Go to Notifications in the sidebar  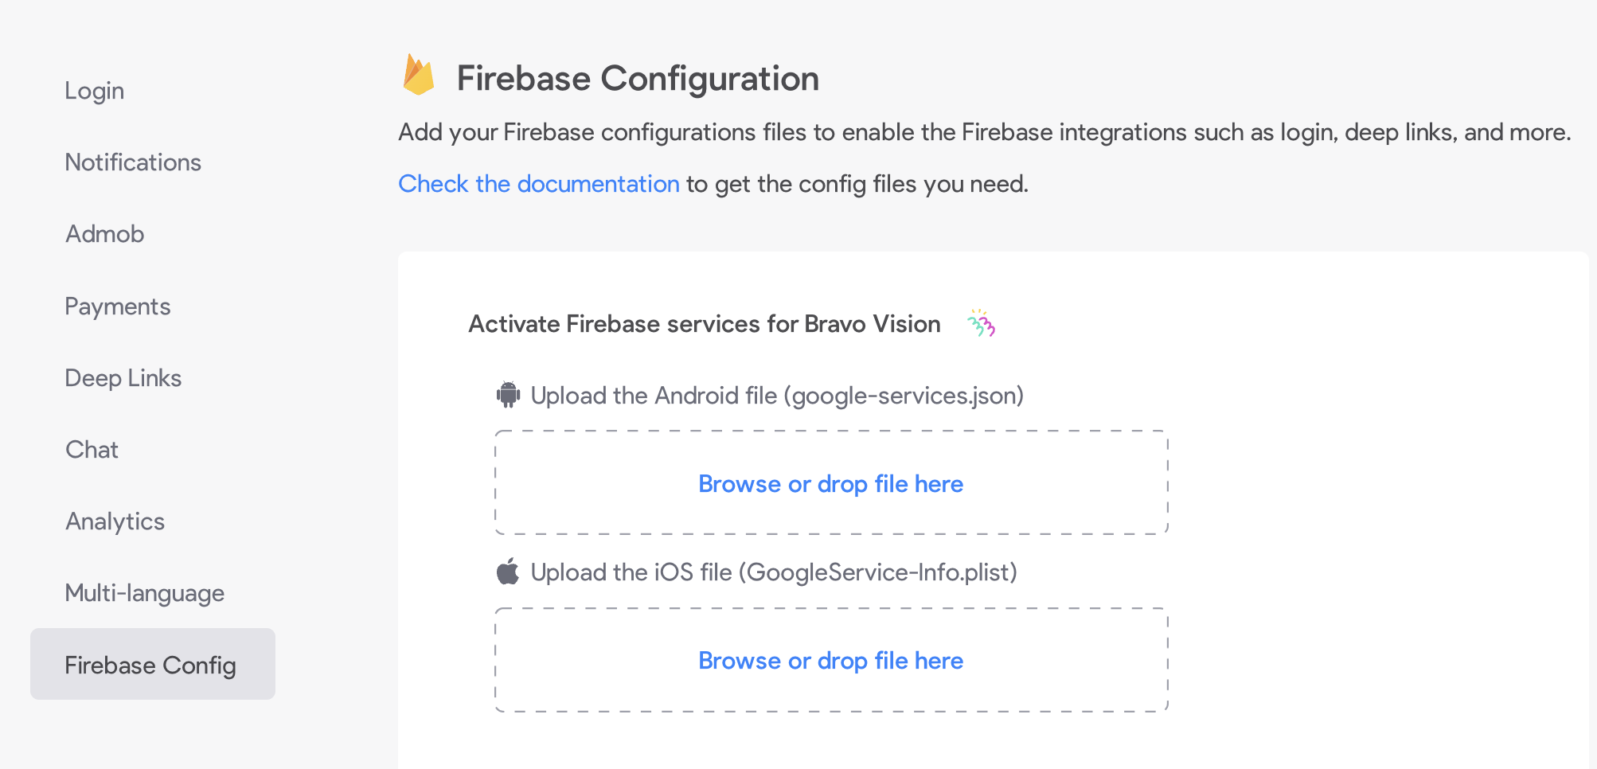132,162
